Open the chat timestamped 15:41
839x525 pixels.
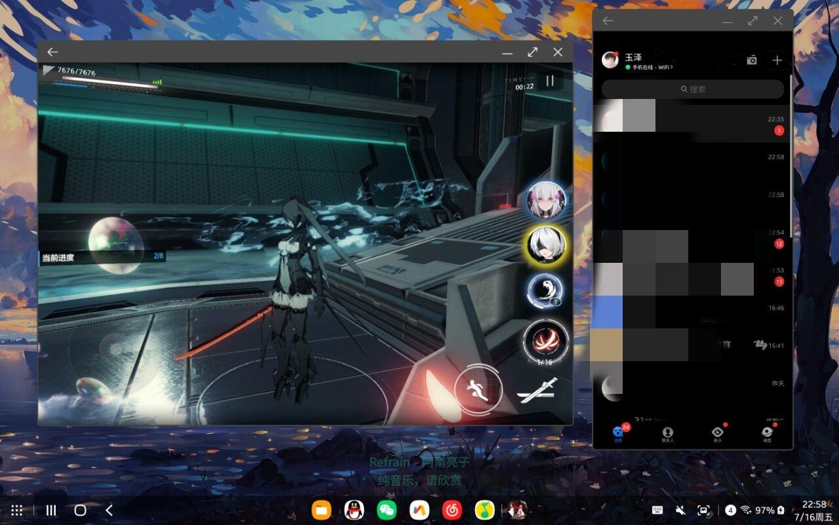pyautogui.click(x=692, y=350)
